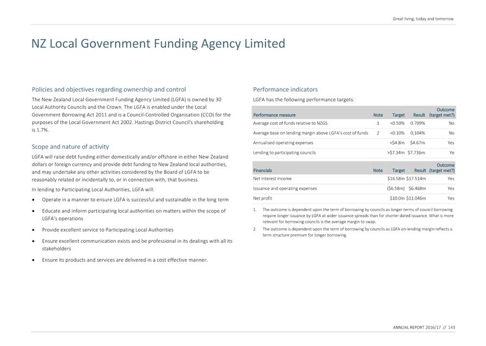Click 'Average base on lending margin above LGFA's cost of funds'
The height and width of the screenshot is (346, 486).
[310, 133]
